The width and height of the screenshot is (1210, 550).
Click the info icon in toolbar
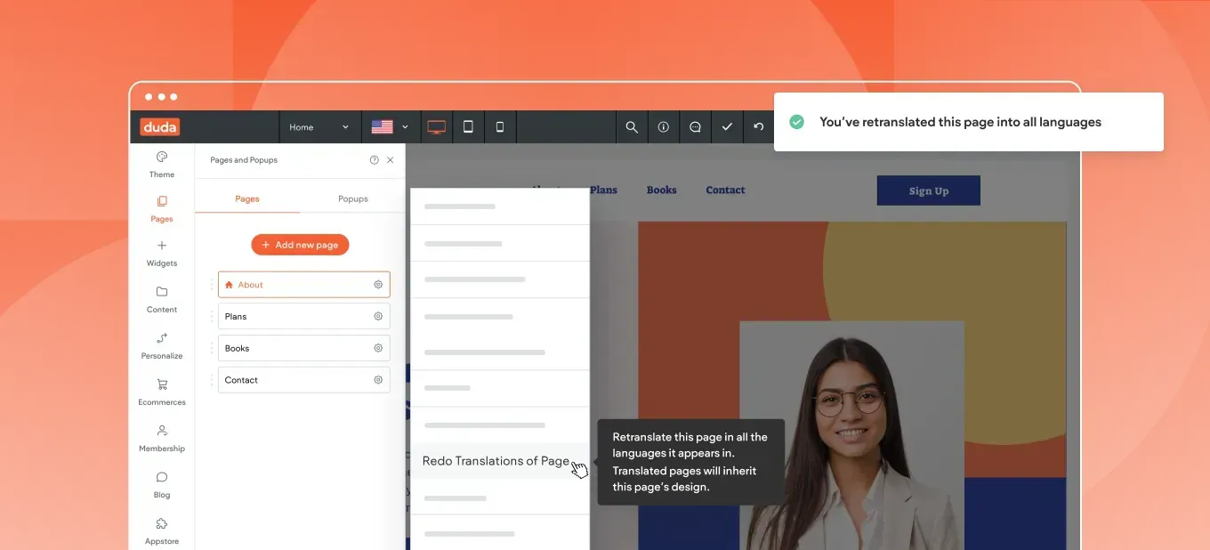pos(663,127)
